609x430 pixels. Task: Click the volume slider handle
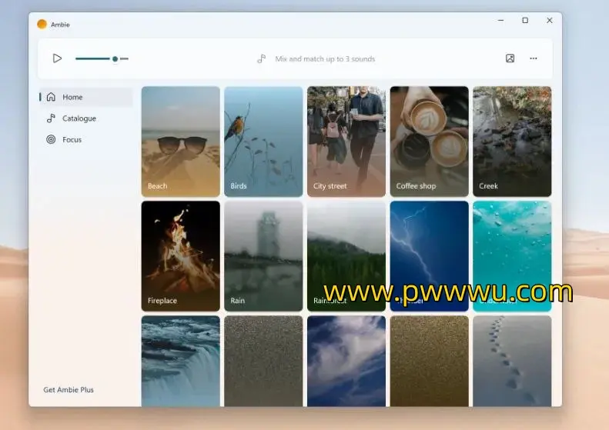click(115, 58)
